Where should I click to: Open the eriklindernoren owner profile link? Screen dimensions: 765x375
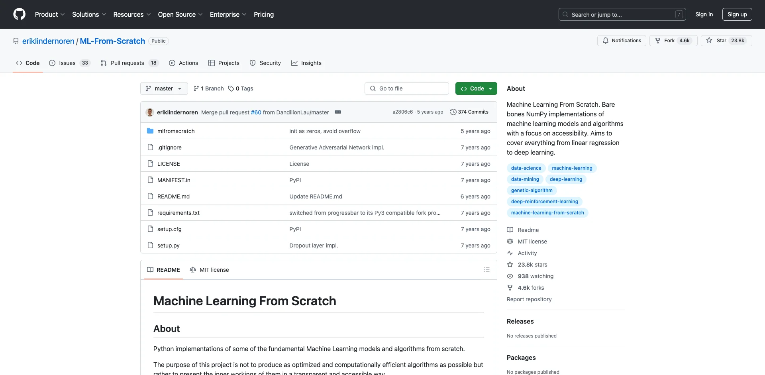pos(48,41)
